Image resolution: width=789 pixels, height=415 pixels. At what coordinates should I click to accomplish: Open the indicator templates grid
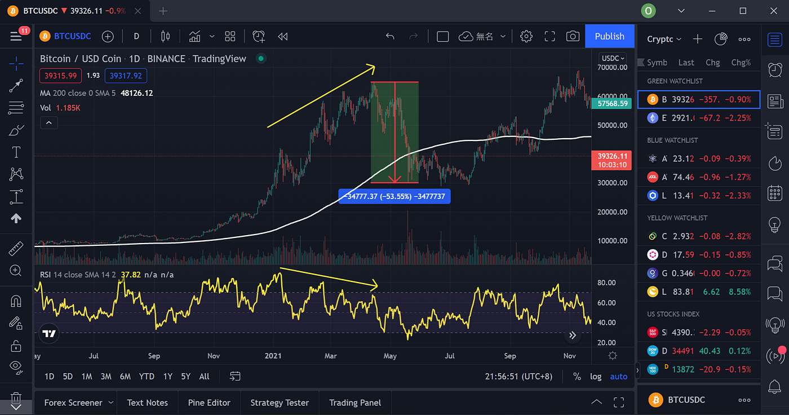click(230, 36)
